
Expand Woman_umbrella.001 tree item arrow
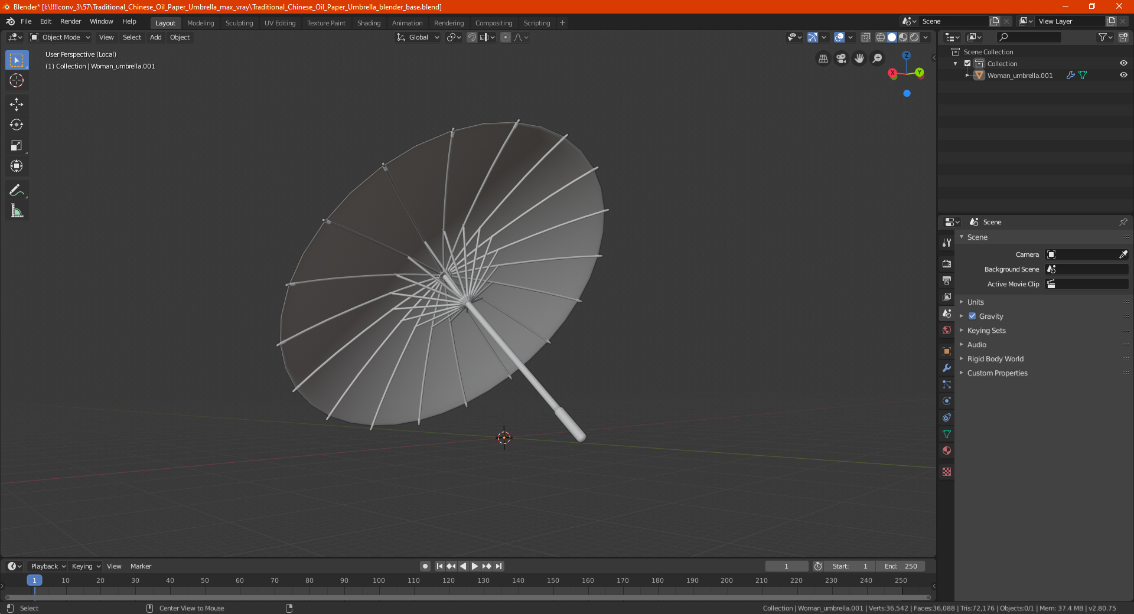(967, 75)
